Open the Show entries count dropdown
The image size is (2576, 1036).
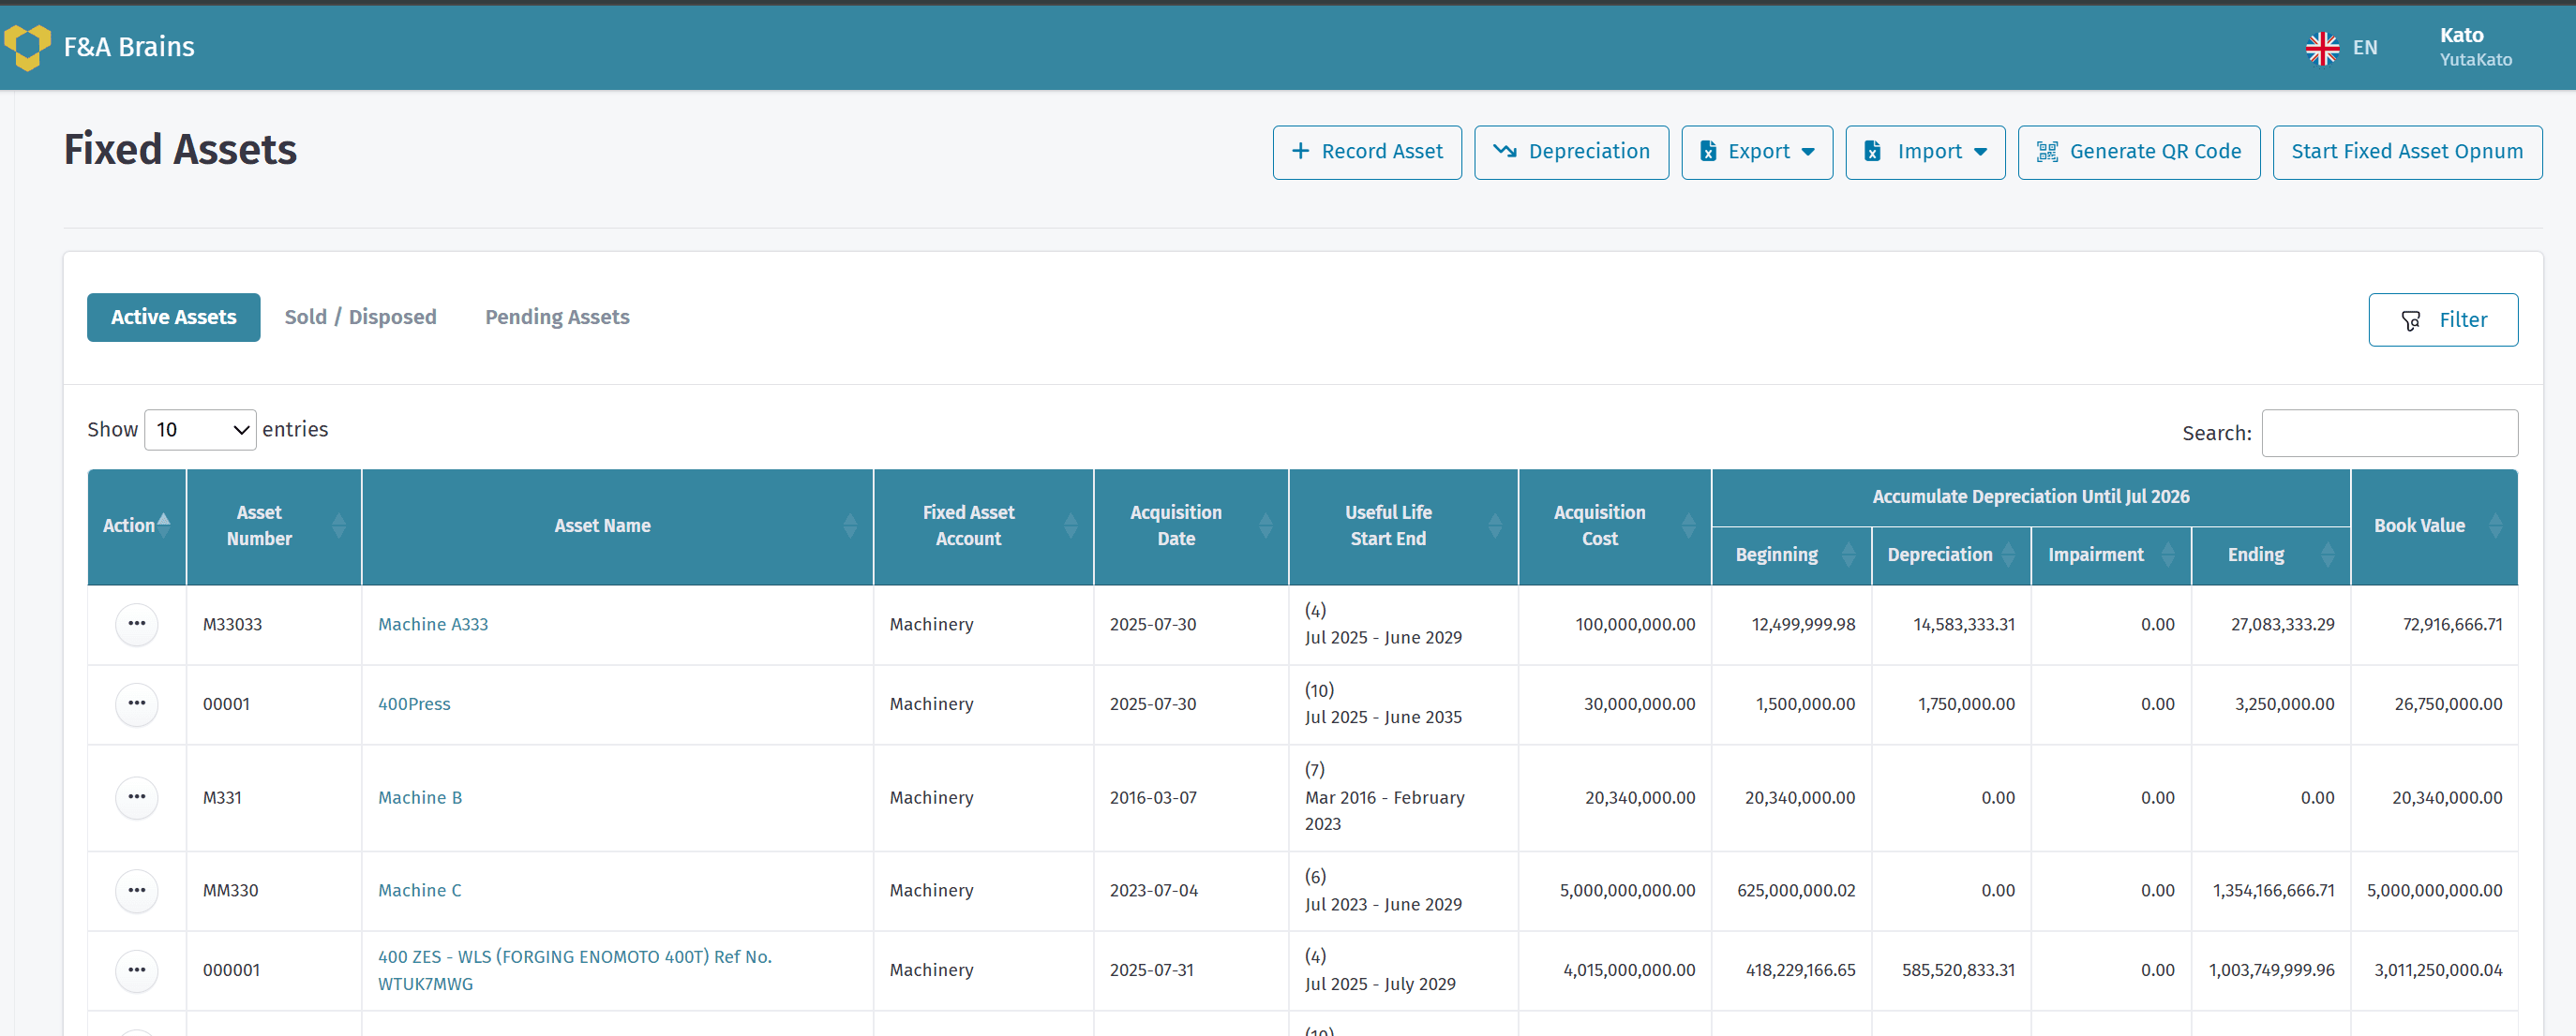(x=200, y=430)
